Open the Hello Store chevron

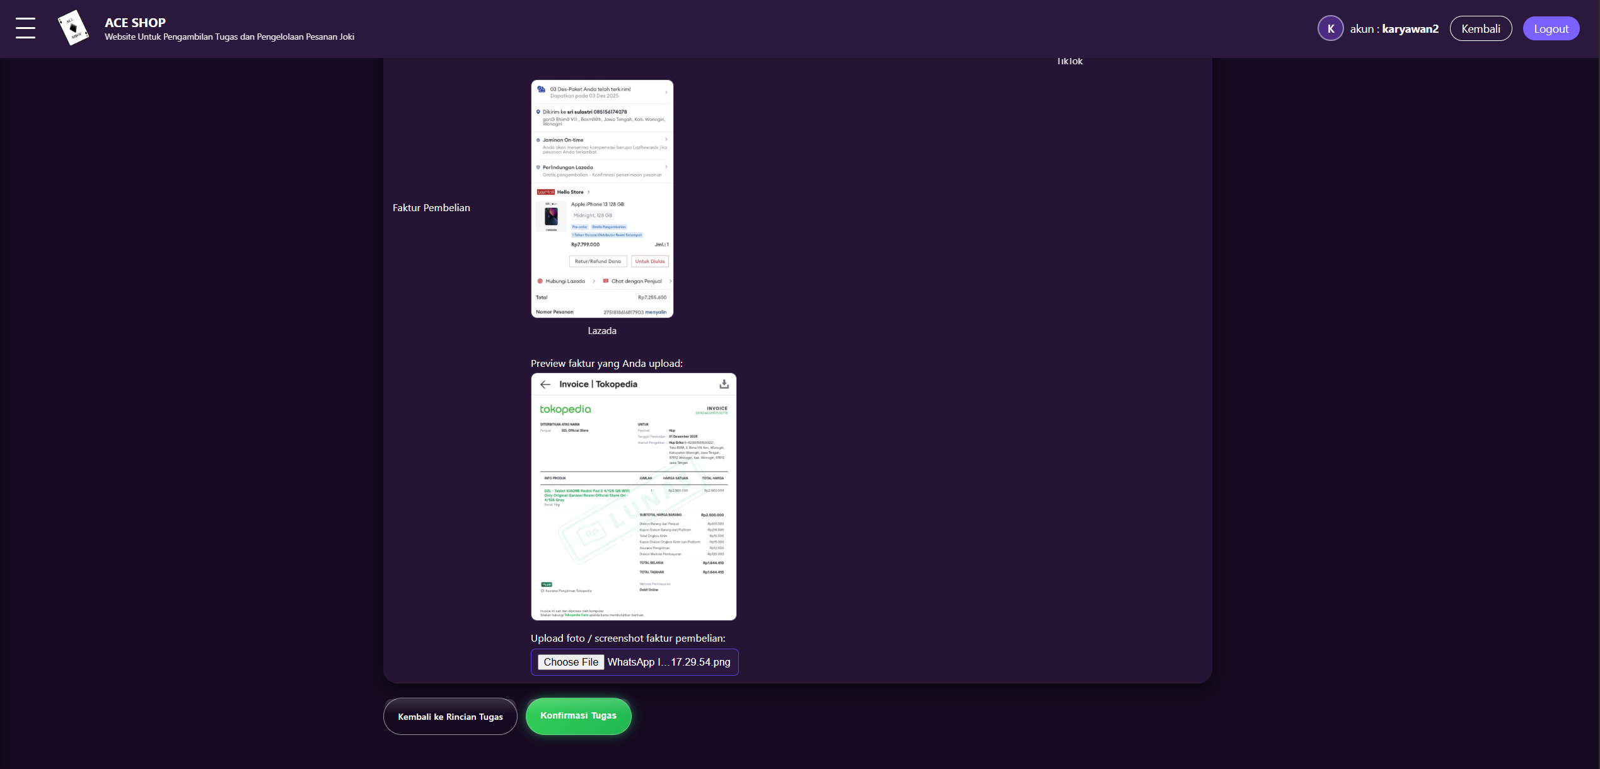point(589,192)
